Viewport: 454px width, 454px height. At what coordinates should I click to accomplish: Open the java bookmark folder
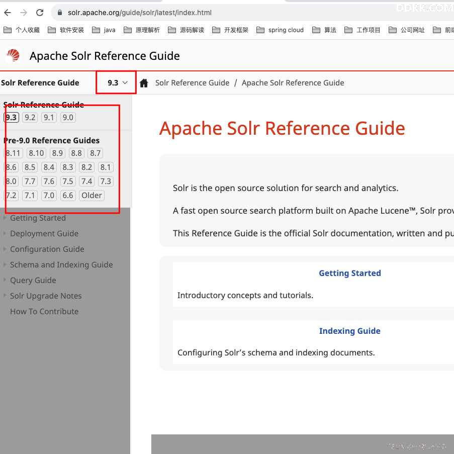[104, 30]
